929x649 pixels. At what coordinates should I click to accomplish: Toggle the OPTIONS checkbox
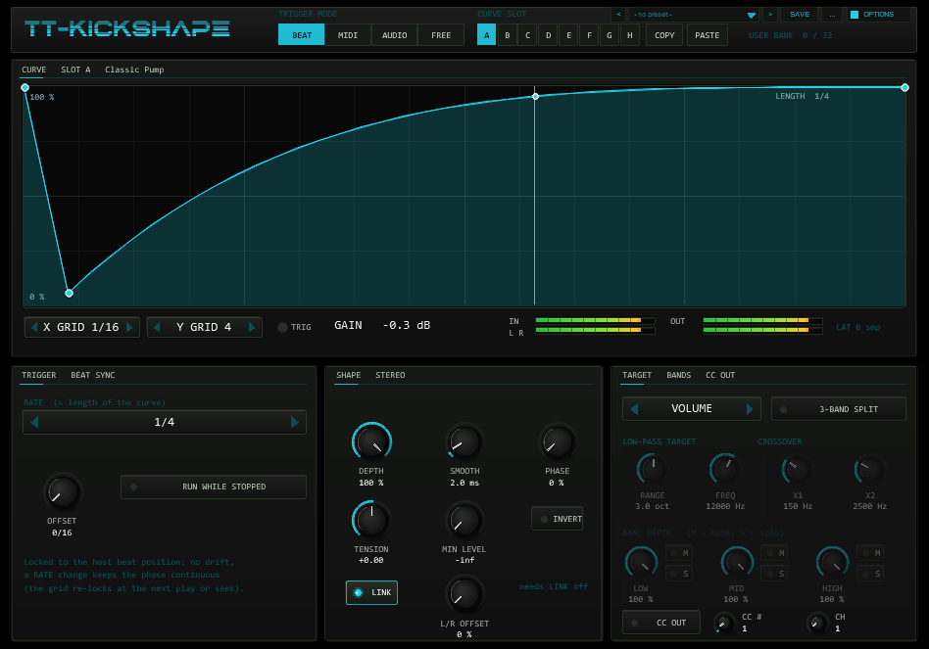tap(855, 15)
